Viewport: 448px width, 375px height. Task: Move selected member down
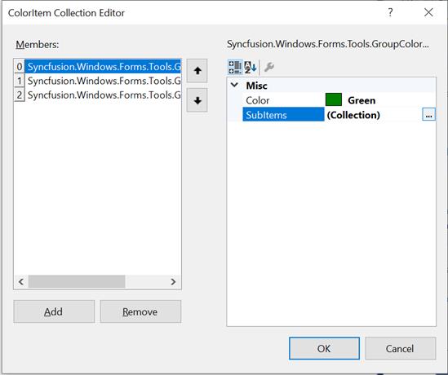[197, 100]
